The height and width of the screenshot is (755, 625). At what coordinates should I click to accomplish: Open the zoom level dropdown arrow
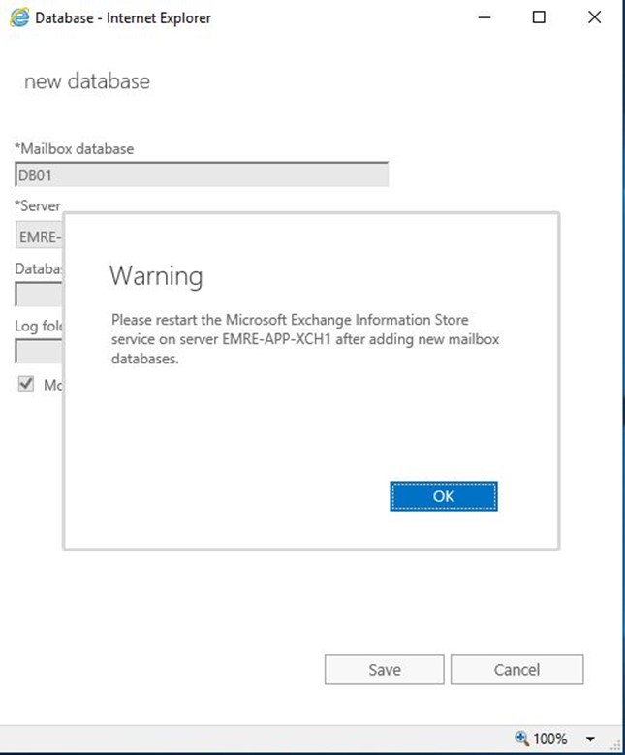pyautogui.click(x=590, y=739)
